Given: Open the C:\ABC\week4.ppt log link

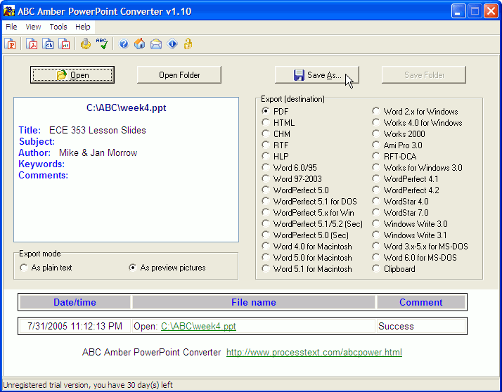Looking at the screenshot, I should tap(198, 327).
